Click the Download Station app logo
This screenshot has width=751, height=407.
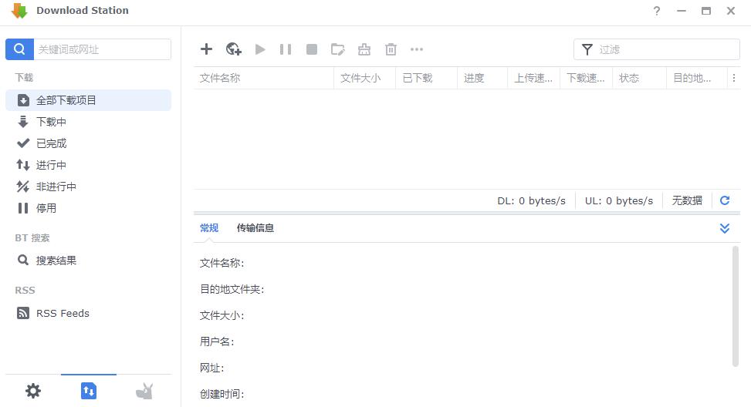click(19, 11)
